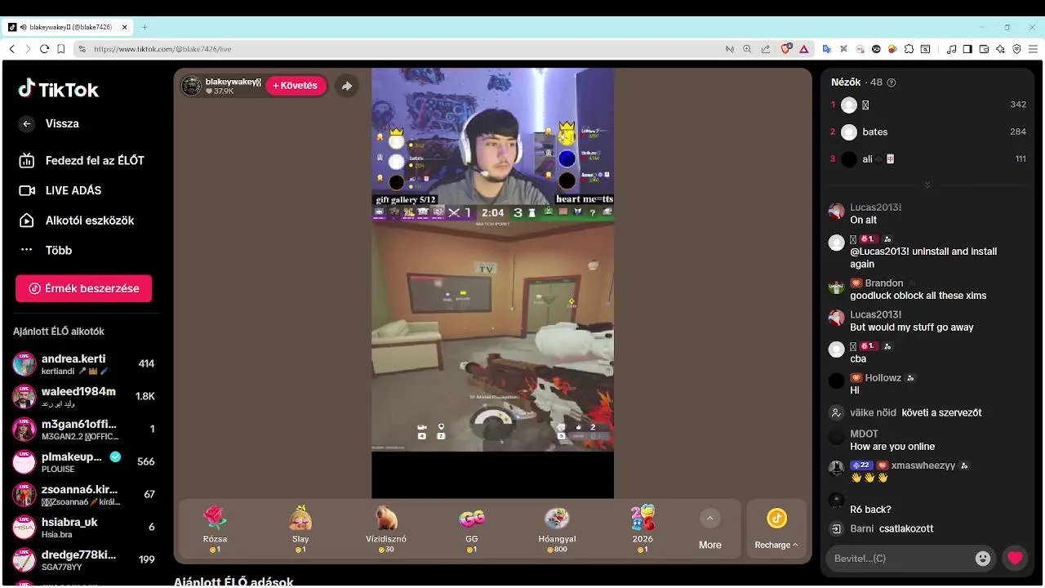The width and height of the screenshot is (1045, 588).
Task: Send the Hóangyal gift
Action: tap(558, 529)
